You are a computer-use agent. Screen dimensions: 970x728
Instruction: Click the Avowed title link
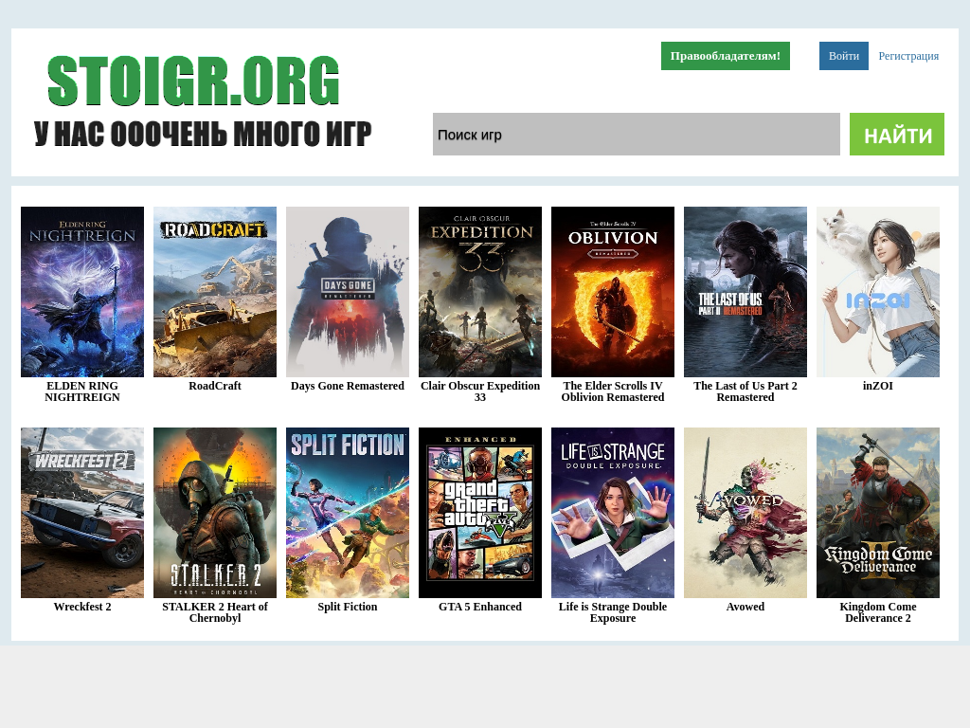click(x=745, y=607)
